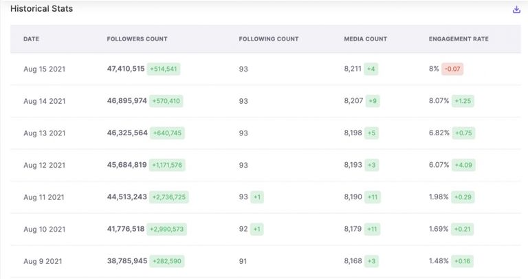Click the +1,171,576 followers change badge
528x279 pixels.
pyautogui.click(x=167, y=166)
